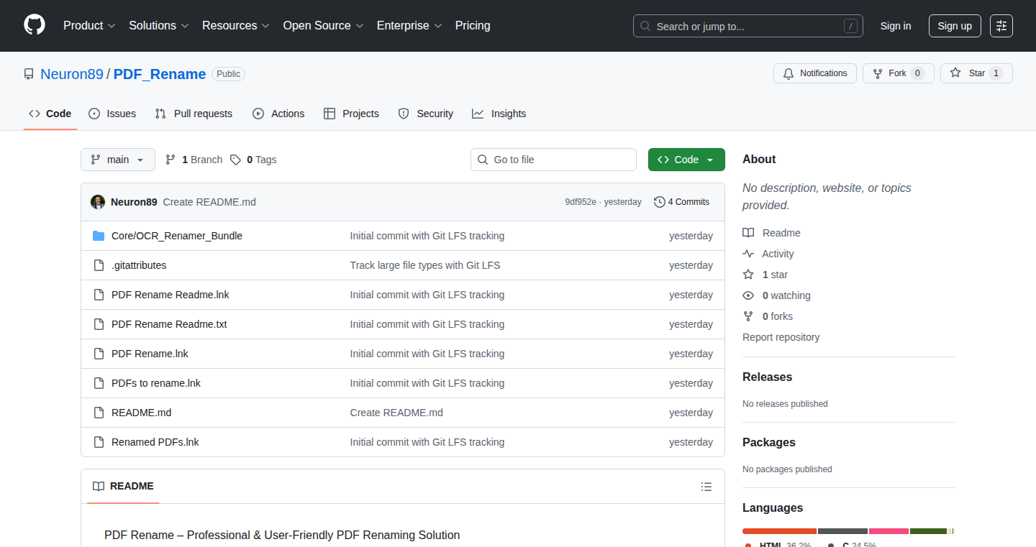Open the Pull requests tab
This screenshot has width=1036, height=547.
point(194,114)
